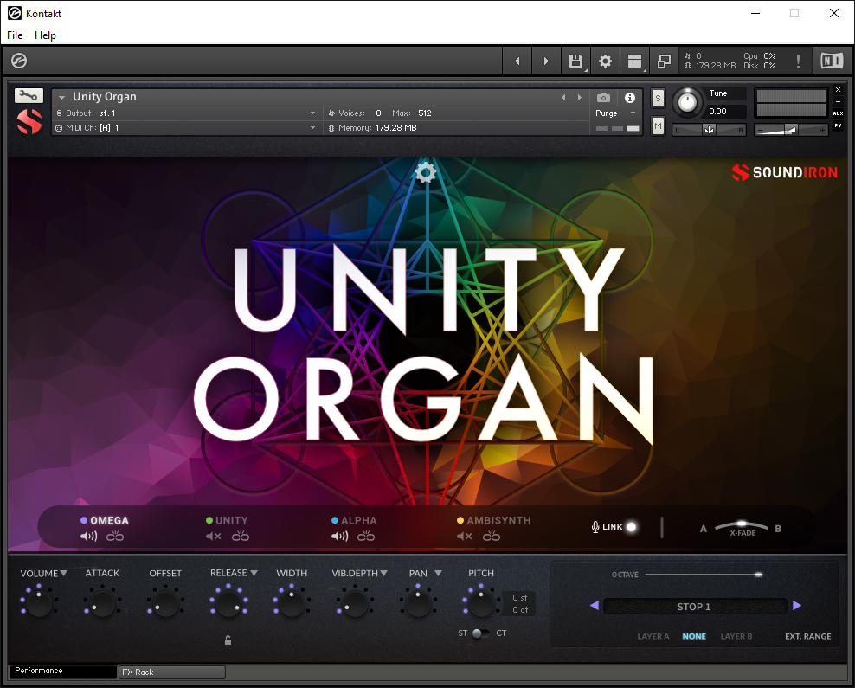Screen dimensions: 855x688
Task: Adjust the OCTAVE slider
Action: [704, 575]
